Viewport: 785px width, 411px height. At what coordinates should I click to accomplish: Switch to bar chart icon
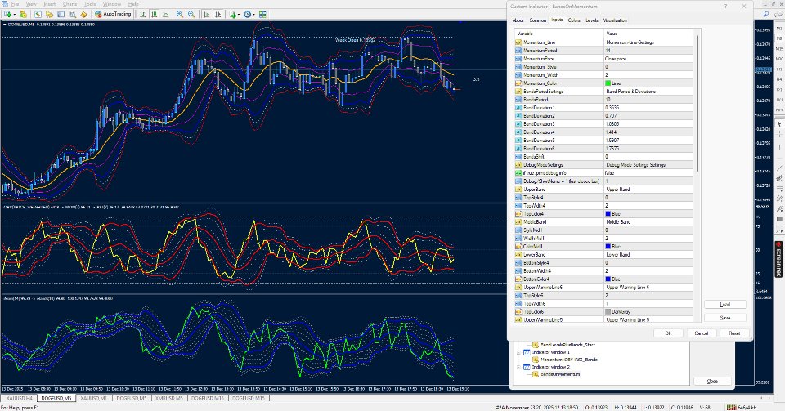point(142,14)
